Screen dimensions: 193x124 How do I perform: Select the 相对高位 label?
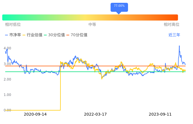tap(172, 25)
